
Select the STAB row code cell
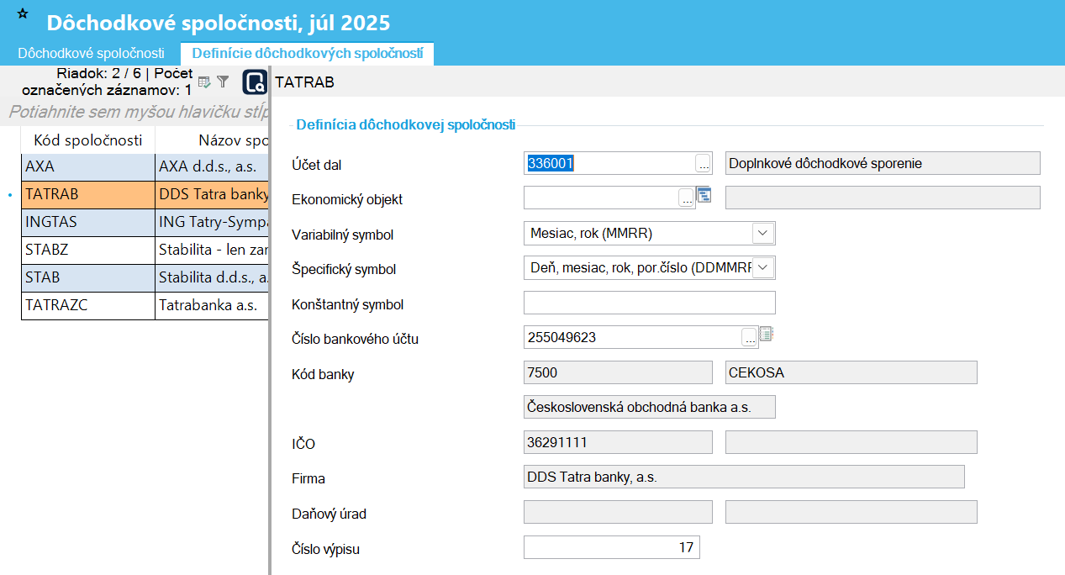point(88,277)
